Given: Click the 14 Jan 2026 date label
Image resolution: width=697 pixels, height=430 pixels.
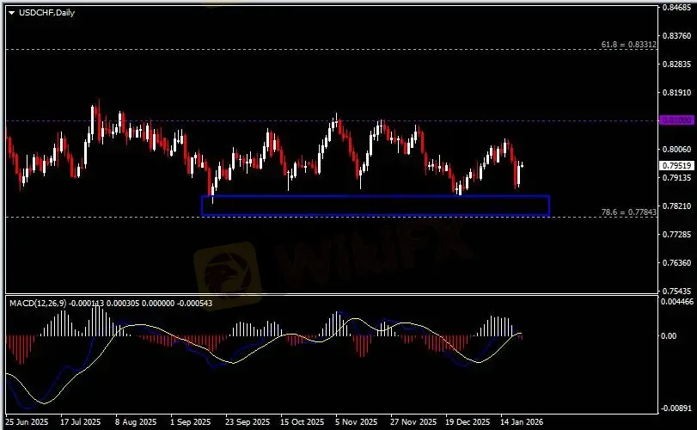Looking at the screenshot, I should (x=522, y=421).
